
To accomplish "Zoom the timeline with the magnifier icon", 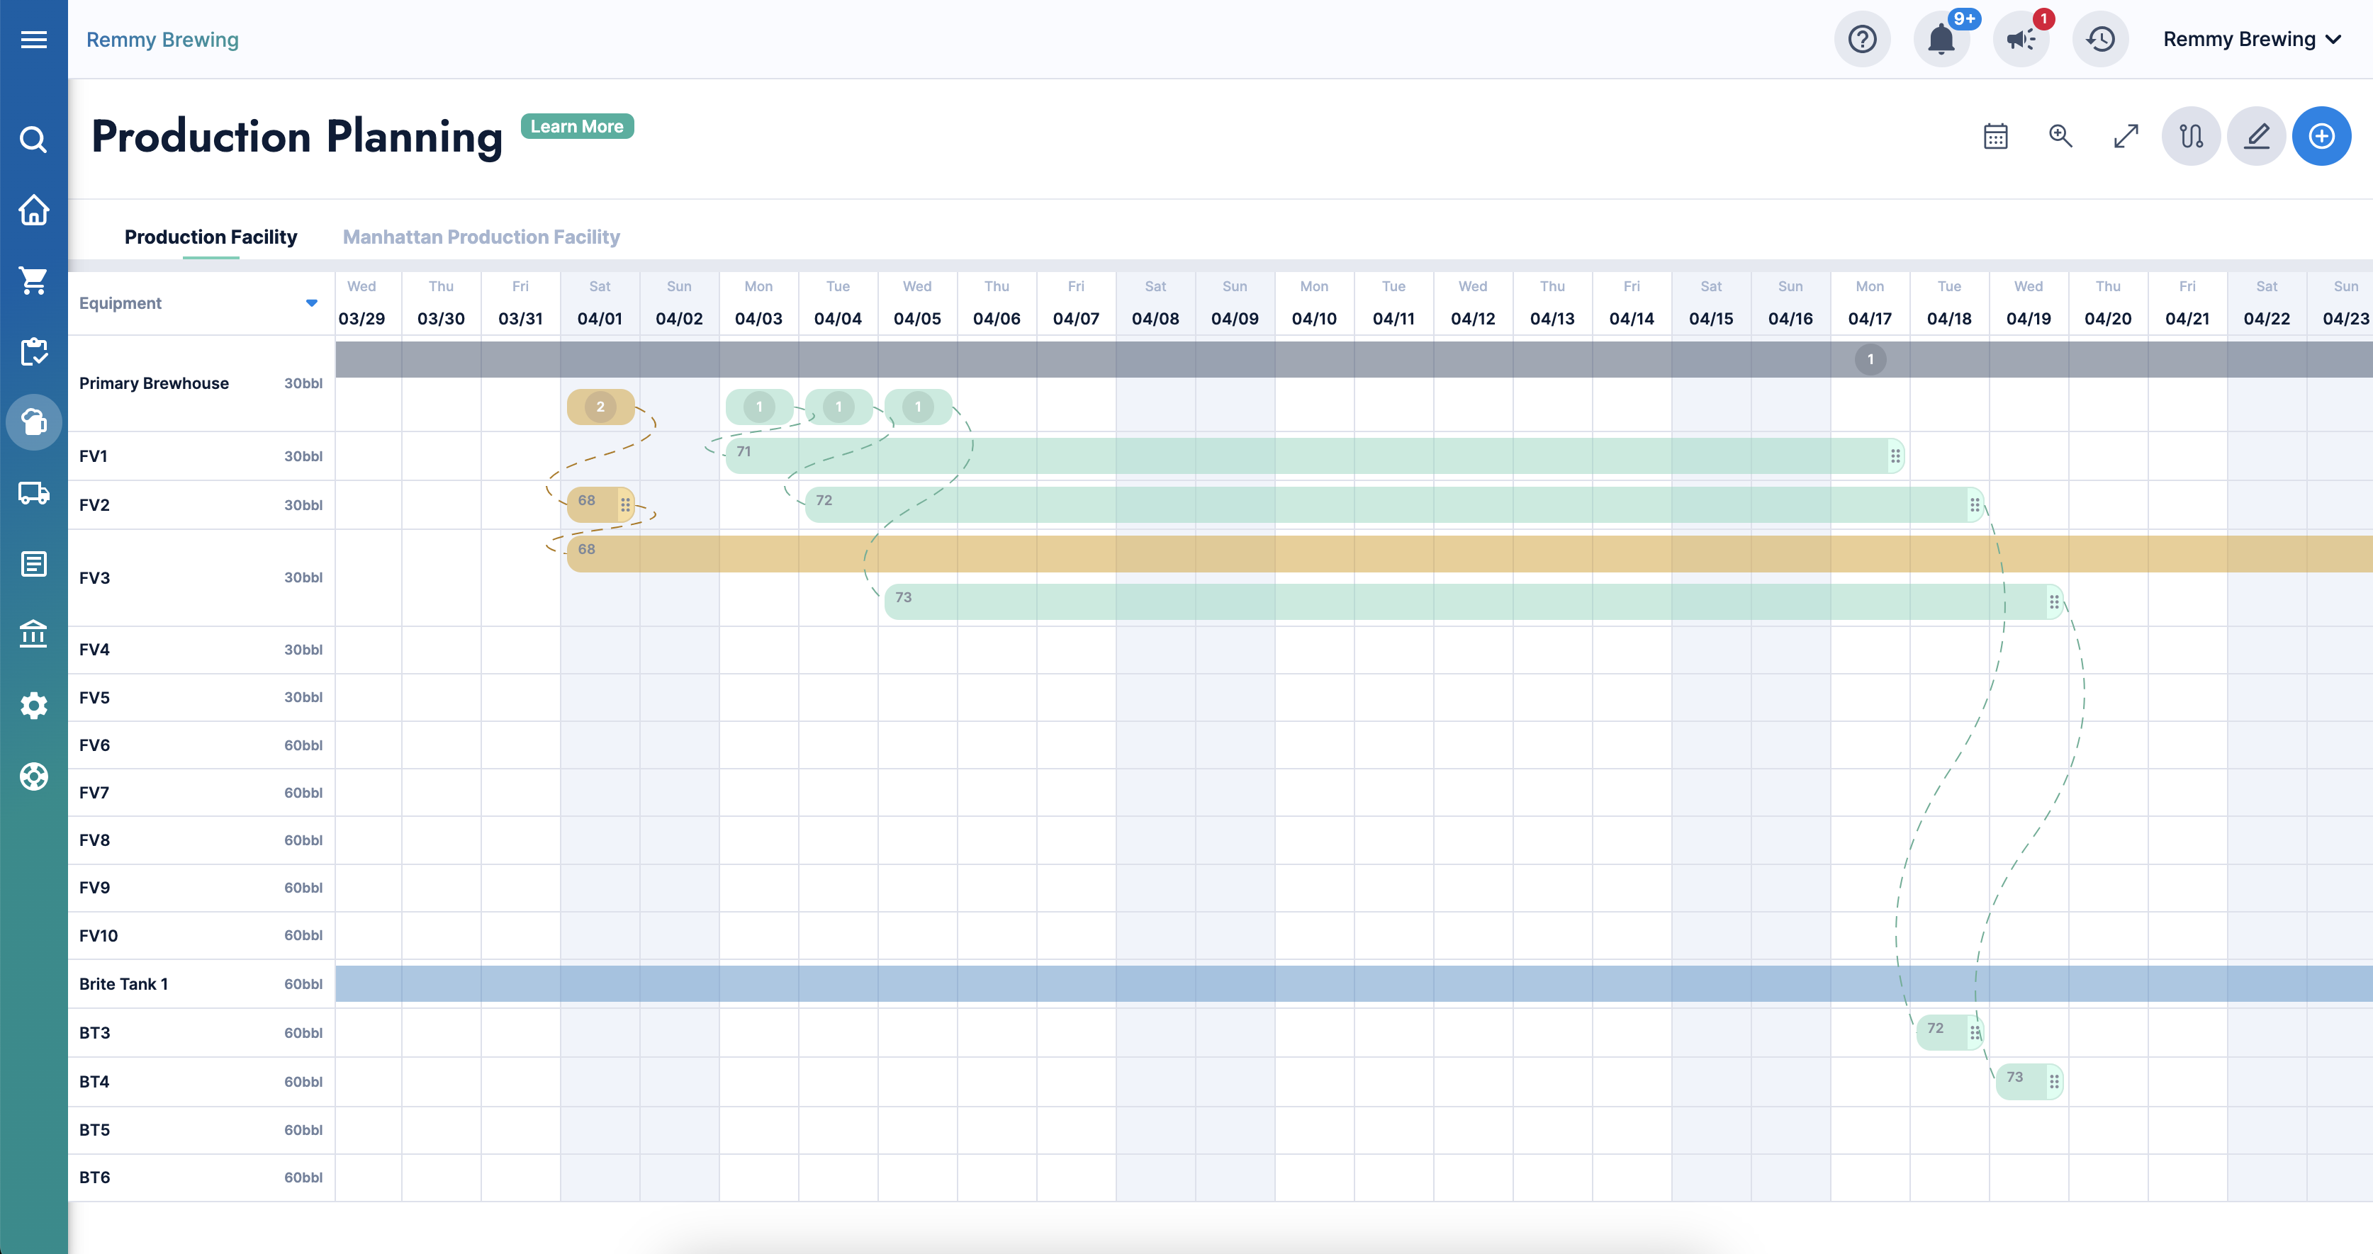I will [2060, 135].
